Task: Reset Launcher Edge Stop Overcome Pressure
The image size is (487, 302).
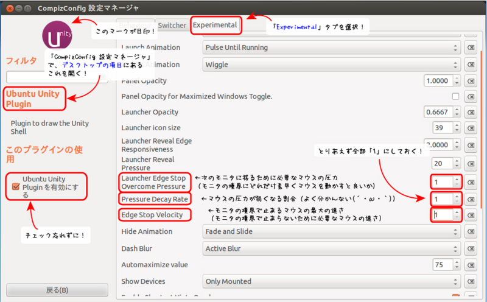Action: 471,183
